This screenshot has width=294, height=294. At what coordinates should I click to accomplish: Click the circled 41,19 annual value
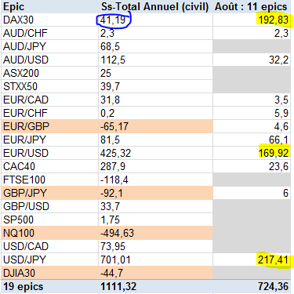point(113,20)
